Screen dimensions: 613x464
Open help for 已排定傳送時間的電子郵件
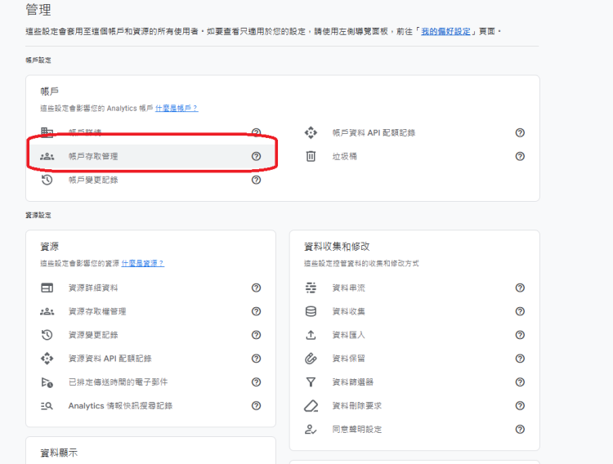click(256, 382)
